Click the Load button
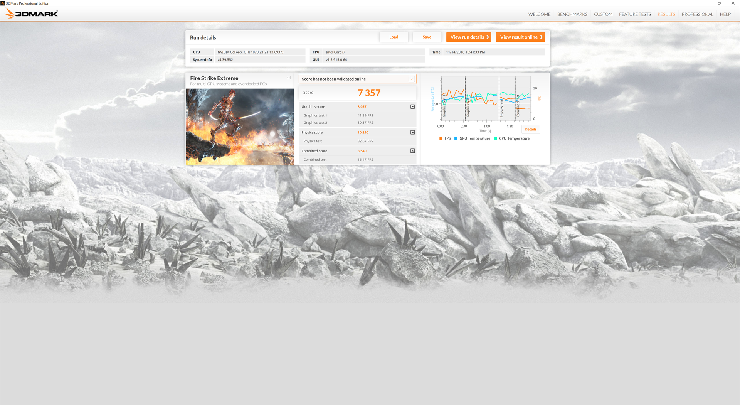Image resolution: width=740 pixels, height=405 pixels. tap(394, 37)
